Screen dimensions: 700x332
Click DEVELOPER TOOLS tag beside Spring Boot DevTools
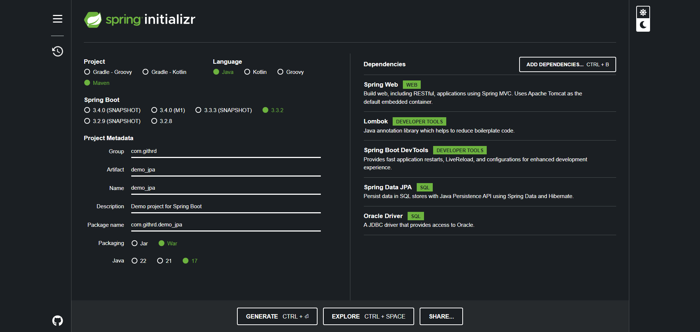point(460,150)
